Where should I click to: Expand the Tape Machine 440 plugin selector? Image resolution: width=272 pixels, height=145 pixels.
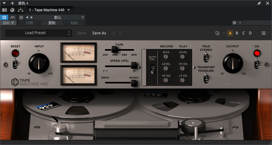click(x=49, y=10)
